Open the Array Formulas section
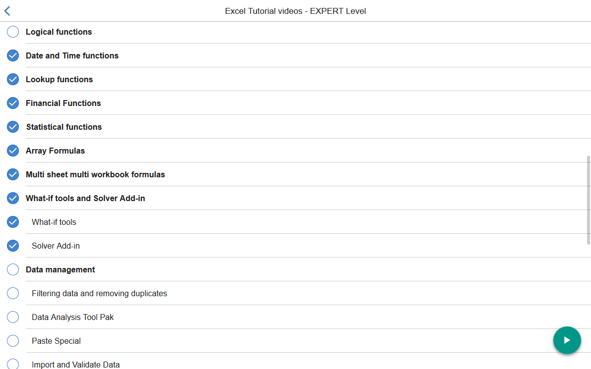Screen dimensions: 591x369 pyautogui.click(x=56, y=151)
